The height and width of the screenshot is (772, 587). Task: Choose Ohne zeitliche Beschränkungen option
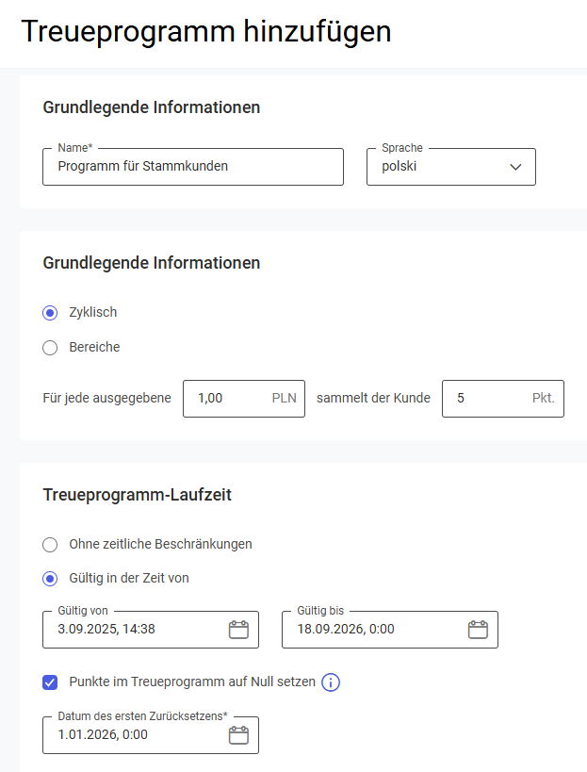pos(50,544)
